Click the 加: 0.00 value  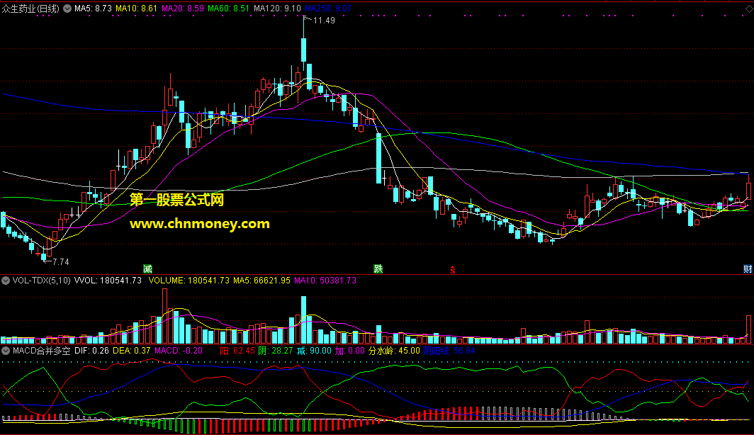point(349,351)
